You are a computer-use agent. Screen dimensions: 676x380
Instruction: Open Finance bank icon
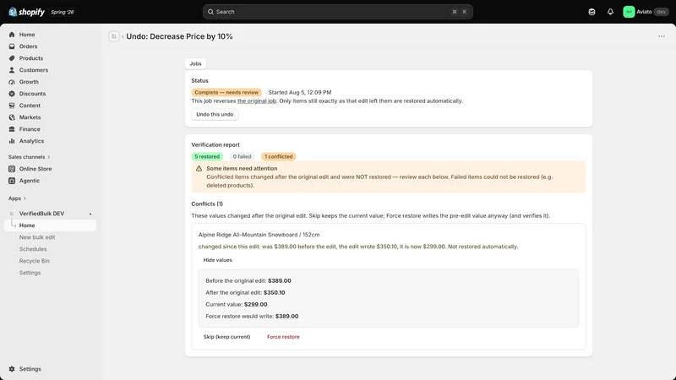[12, 129]
